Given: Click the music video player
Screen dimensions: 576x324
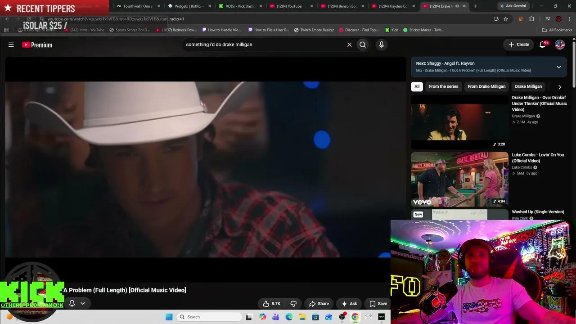Looking at the screenshot, I should coord(206,169).
